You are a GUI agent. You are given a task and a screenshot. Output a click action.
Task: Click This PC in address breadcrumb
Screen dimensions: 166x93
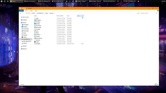[x=33, y=13]
